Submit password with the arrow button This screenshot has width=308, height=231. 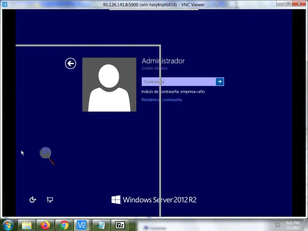[x=220, y=82]
